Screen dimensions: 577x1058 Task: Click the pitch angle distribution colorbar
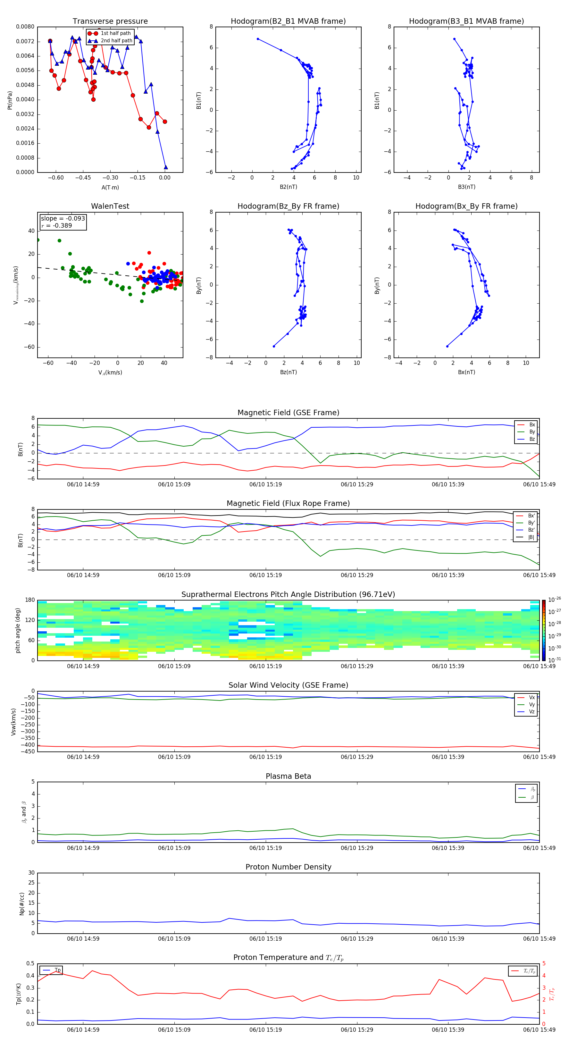tap(543, 630)
